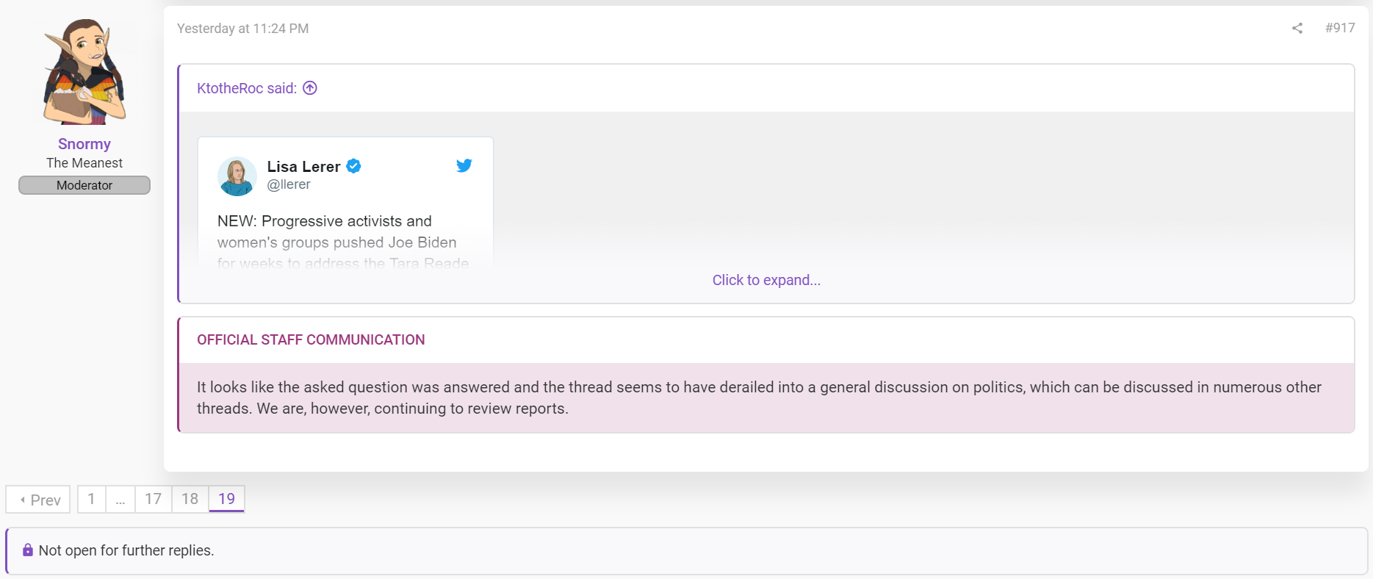
Task: Click the staff message about the derailed thread
Action: [x=760, y=398]
